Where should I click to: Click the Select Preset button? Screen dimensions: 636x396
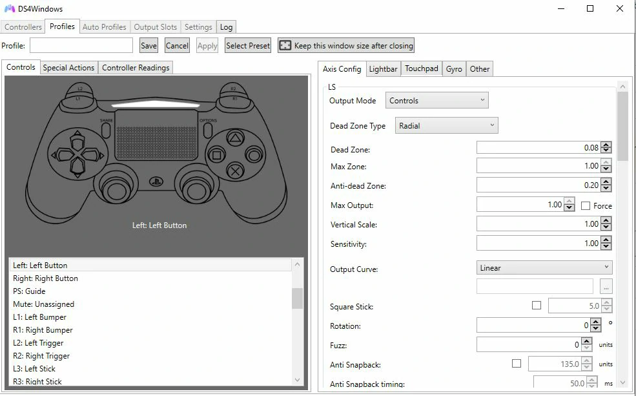coord(249,45)
